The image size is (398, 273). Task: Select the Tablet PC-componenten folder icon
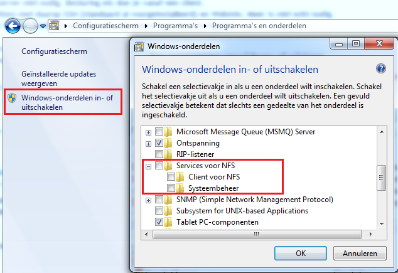point(168,222)
